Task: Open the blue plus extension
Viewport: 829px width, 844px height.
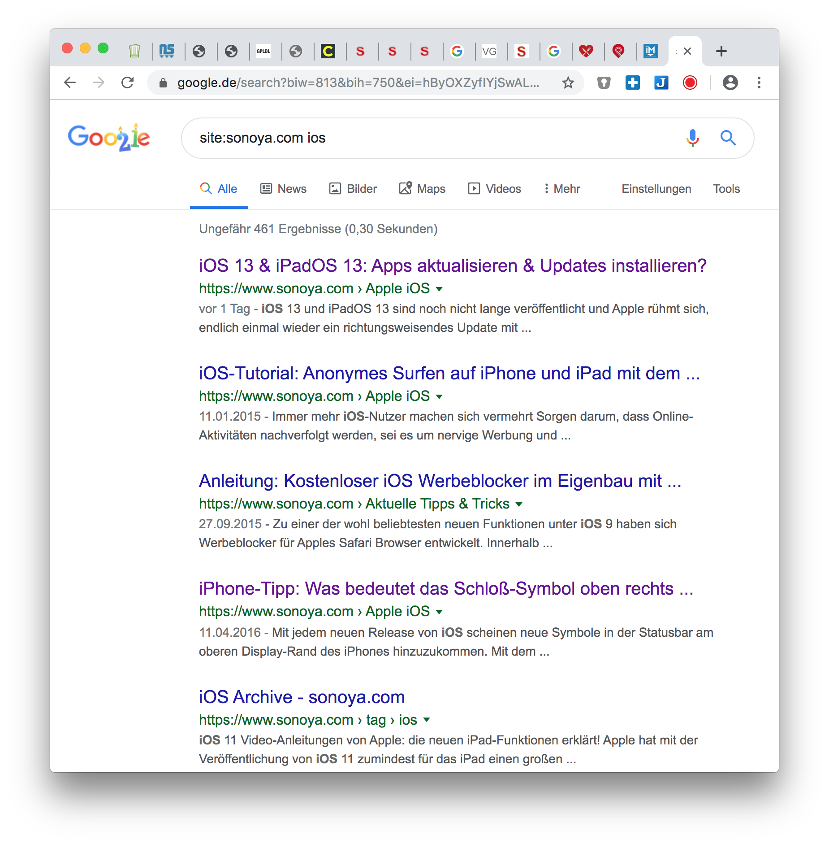Action: click(x=632, y=83)
